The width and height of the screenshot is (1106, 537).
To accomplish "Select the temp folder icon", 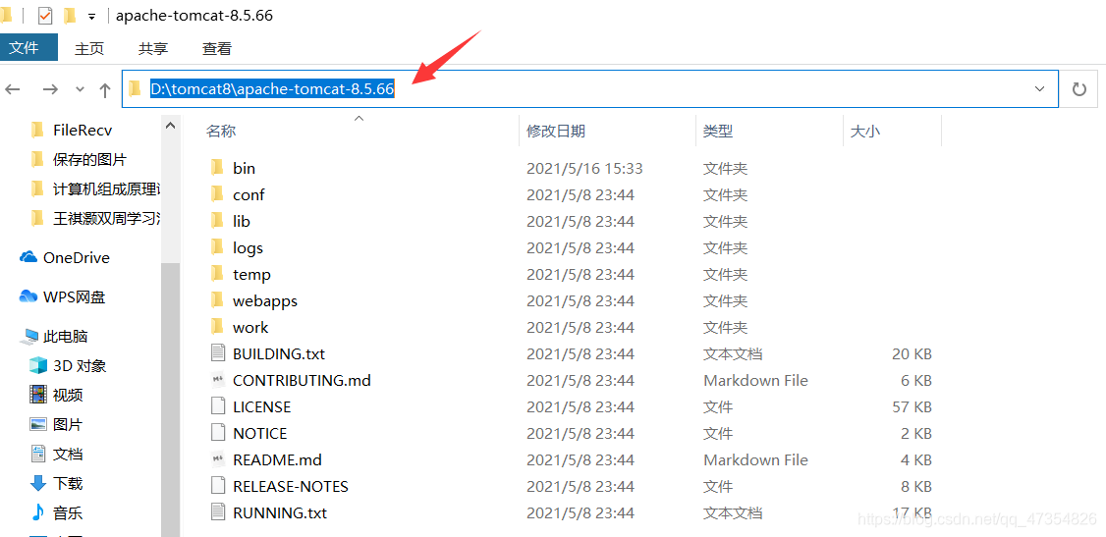I will [218, 274].
